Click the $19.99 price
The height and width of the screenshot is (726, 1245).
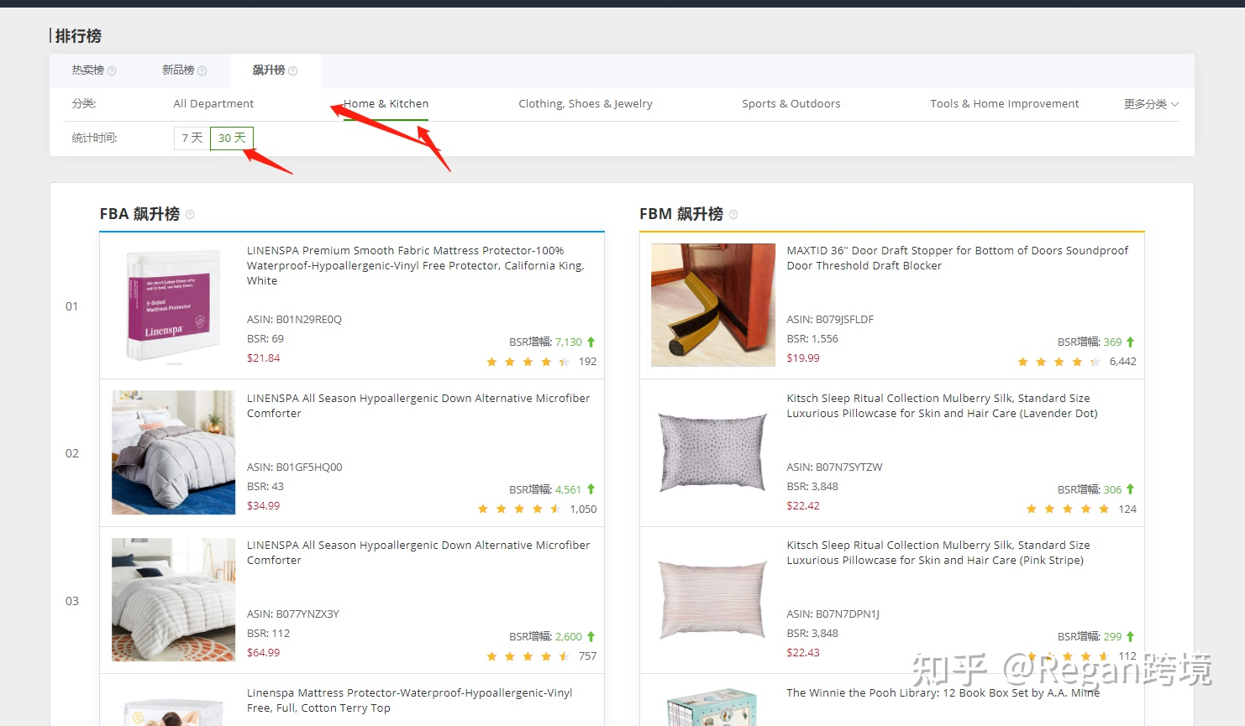point(803,358)
